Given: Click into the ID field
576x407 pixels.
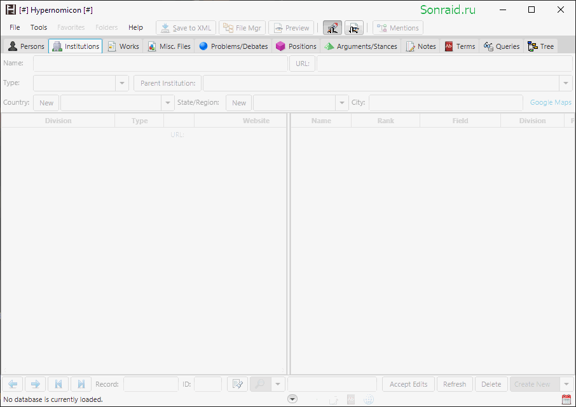Looking at the screenshot, I should tap(208, 384).
